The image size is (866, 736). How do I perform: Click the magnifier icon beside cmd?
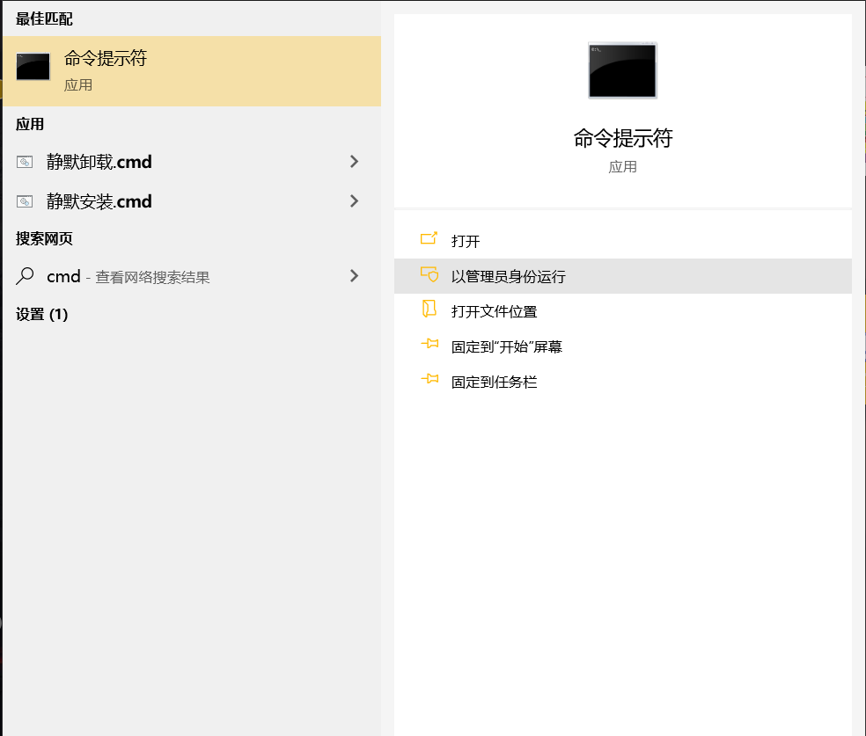[x=25, y=276]
